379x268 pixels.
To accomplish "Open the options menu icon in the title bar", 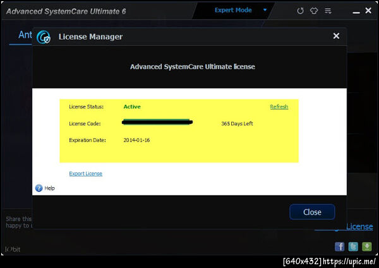I will tap(328, 11).
